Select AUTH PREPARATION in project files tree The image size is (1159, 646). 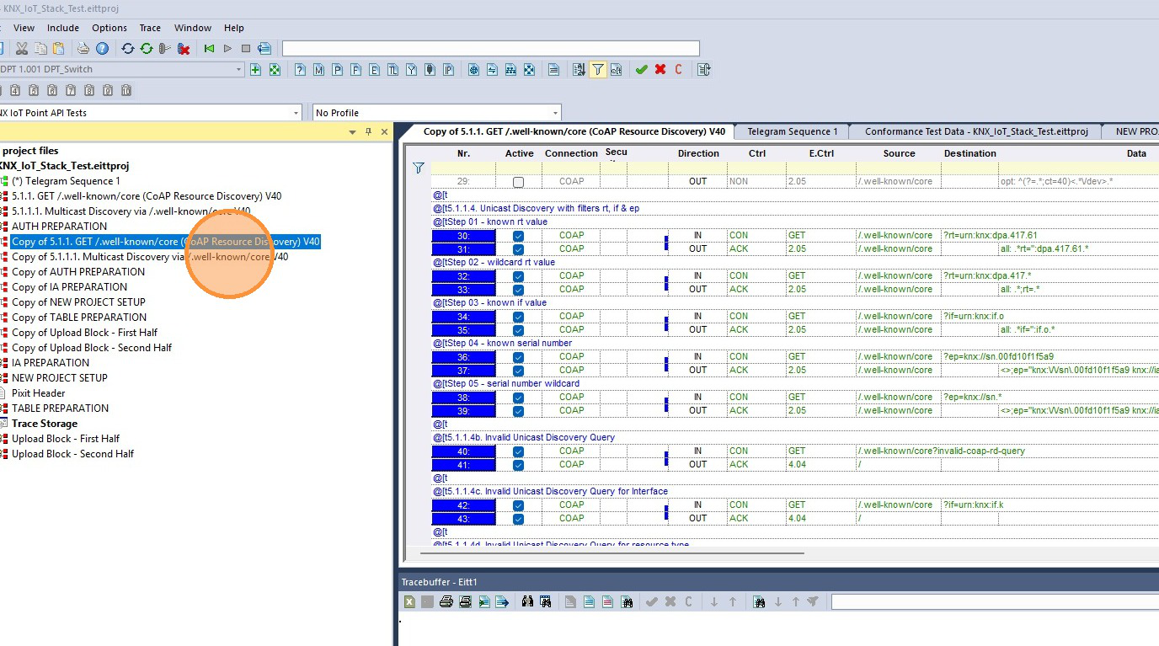point(59,227)
